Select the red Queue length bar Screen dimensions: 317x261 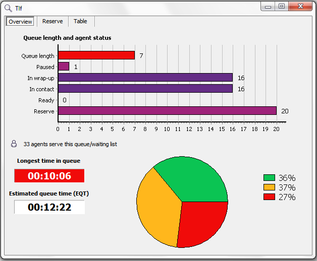tap(96, 55)
